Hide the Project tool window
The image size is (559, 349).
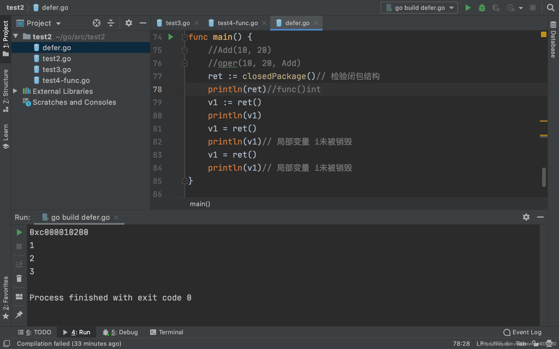pos(143,23)
